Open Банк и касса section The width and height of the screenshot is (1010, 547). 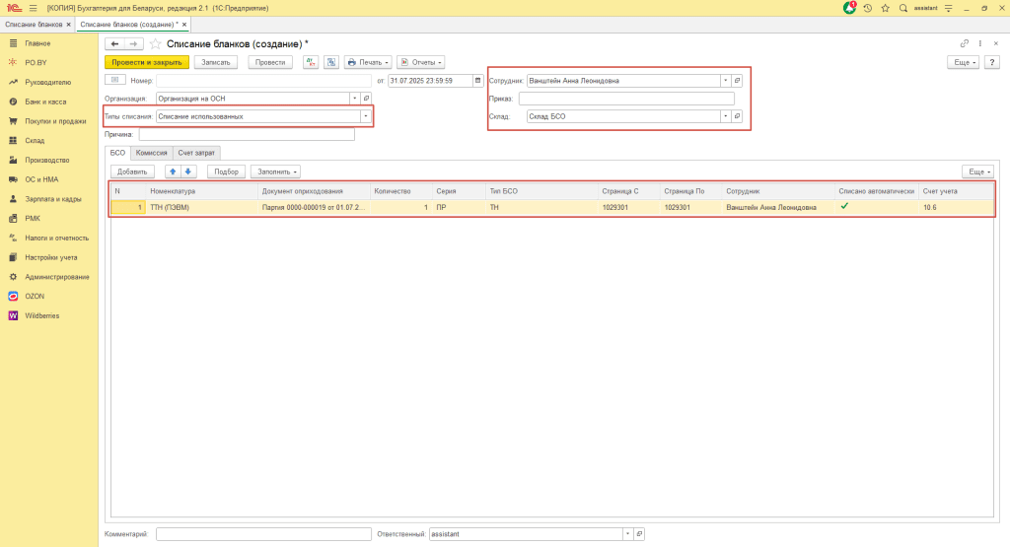(x=45, y=102)
